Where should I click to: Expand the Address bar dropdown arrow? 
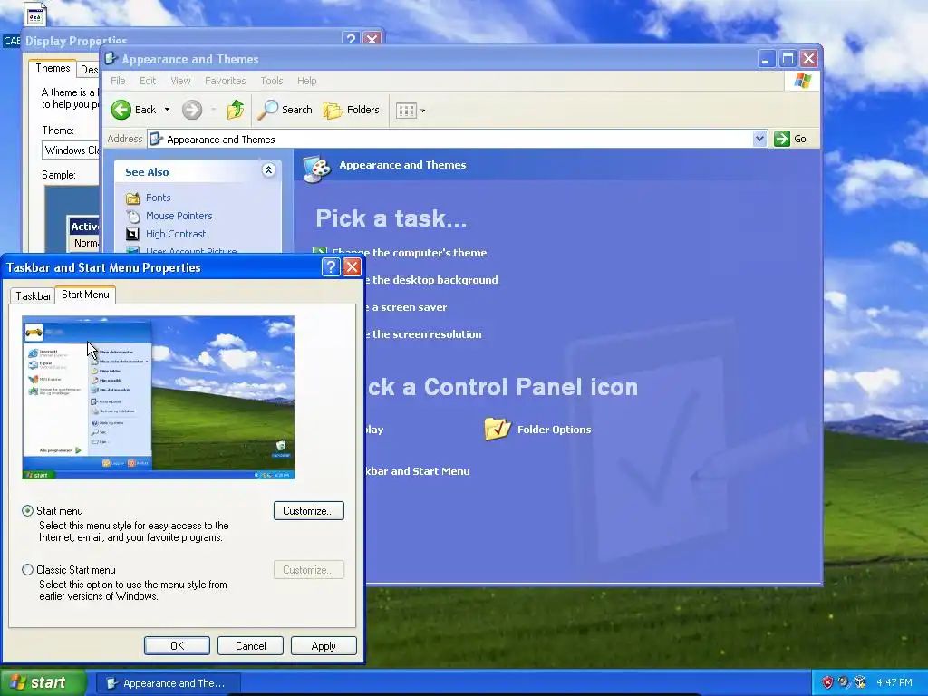click(759, 139)
